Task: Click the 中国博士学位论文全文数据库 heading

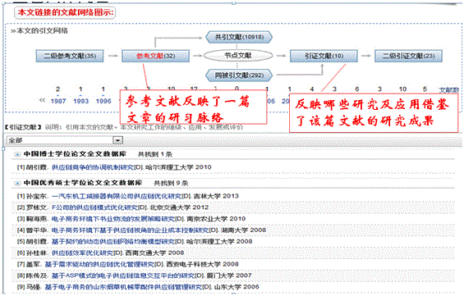Action: [x=75, y=154]
